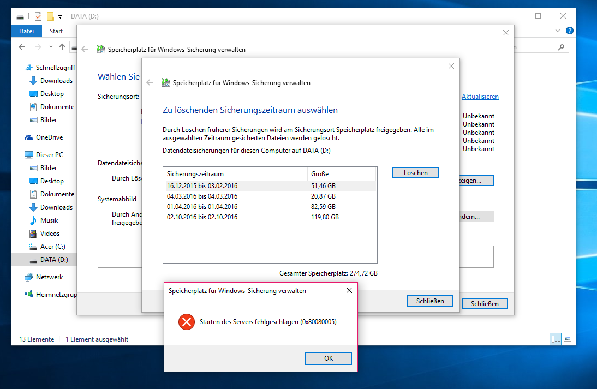Click the Löschen button
Image resolution: width=597 pixels, height=389 pixels.
[x=416, y=173]
